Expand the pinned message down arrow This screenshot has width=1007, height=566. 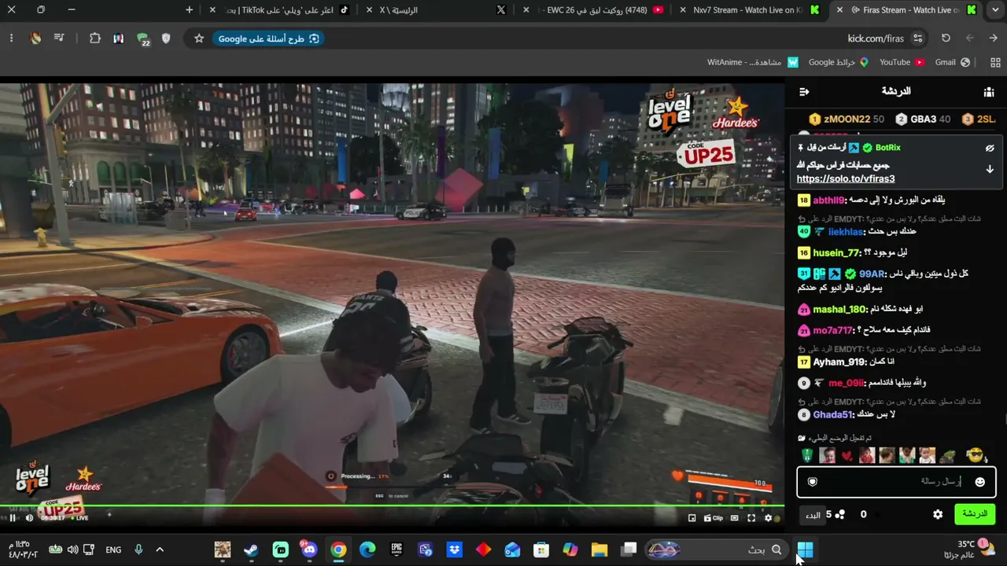coord(990,169)
